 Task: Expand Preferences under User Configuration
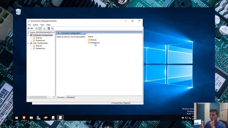[x=31, y=48]
